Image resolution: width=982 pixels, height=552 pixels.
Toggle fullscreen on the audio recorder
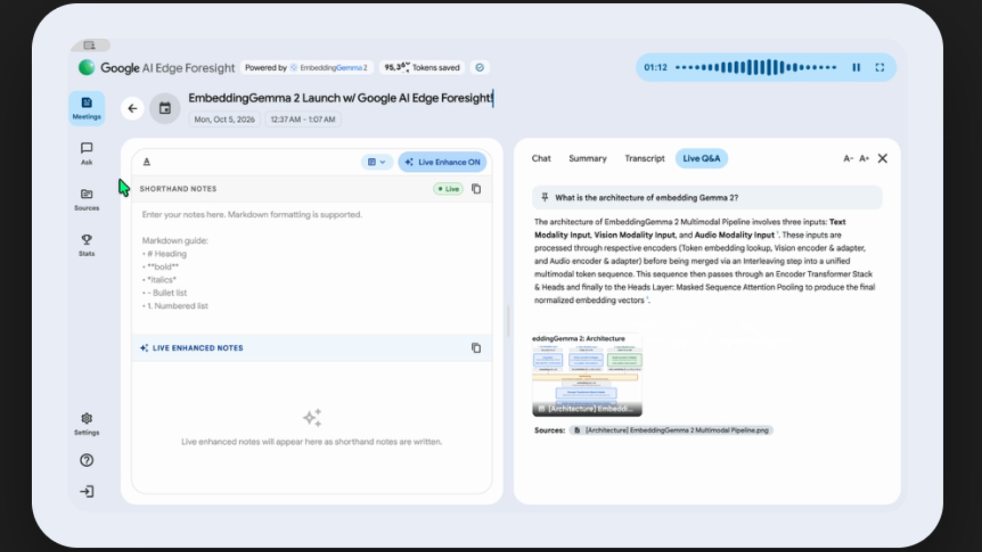[x=880, y=67]
